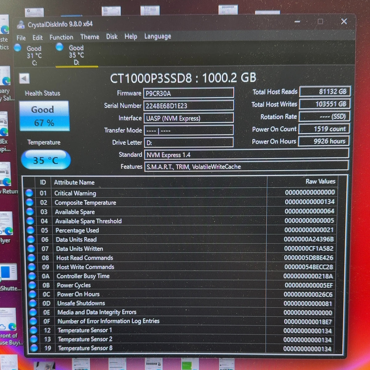The height and width of the screenshot is (370, 370).
Task: Click status orb for Data Units Read row
Action: coord(31,239)
